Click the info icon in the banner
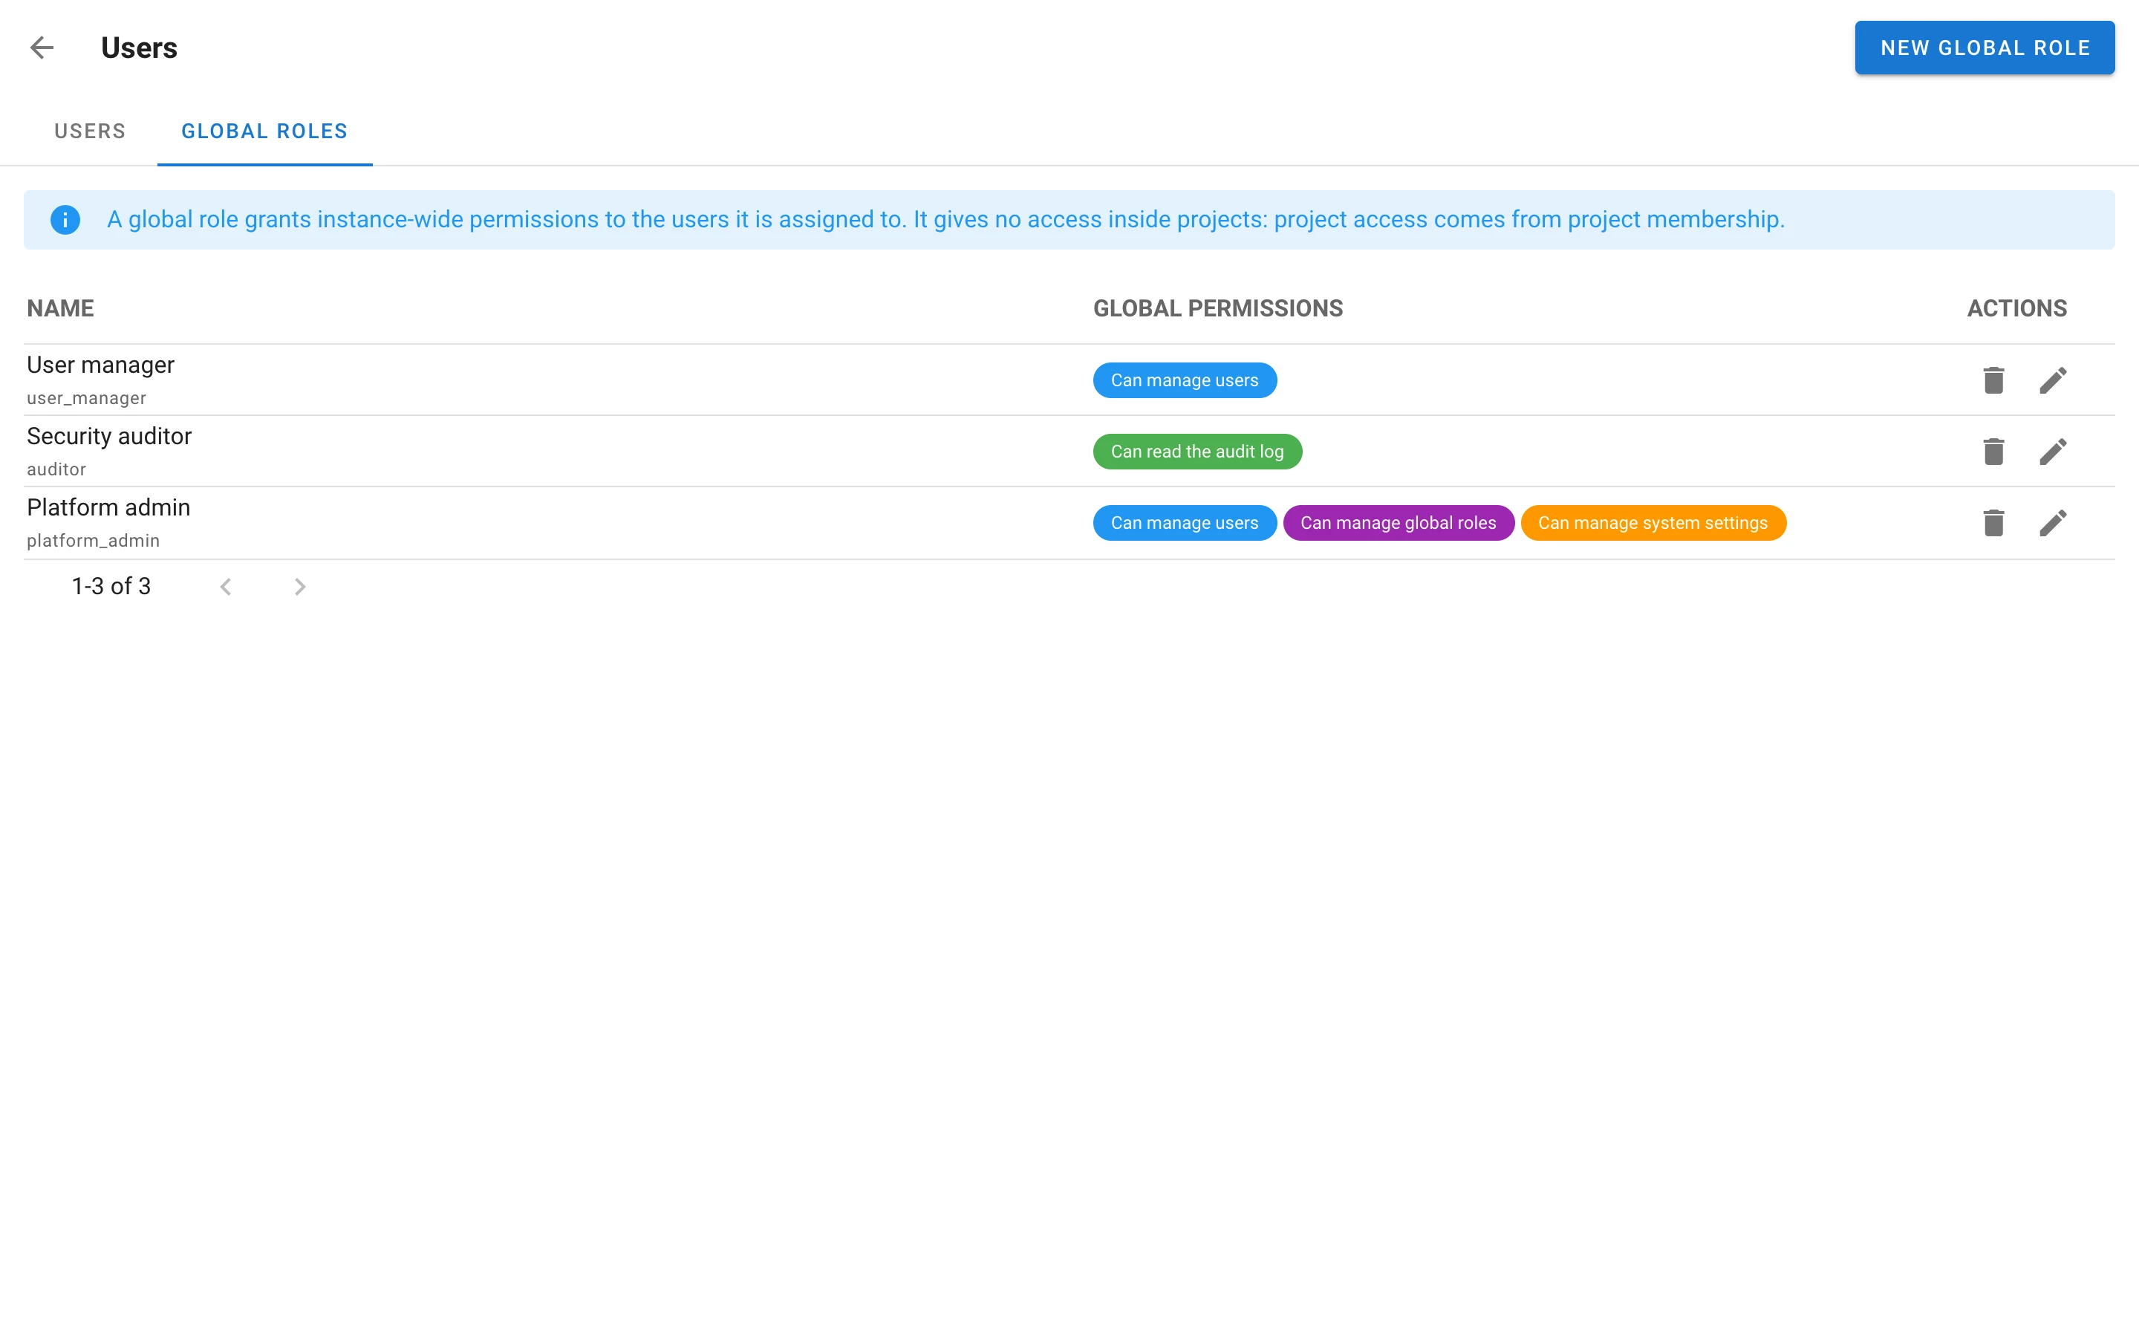2139x1337 pixels. tap(65, 219)
